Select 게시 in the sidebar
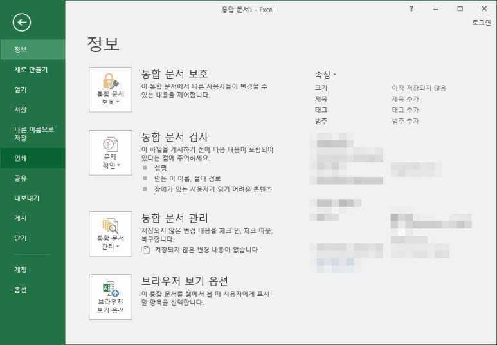497x345 pixels. [33, 218]
